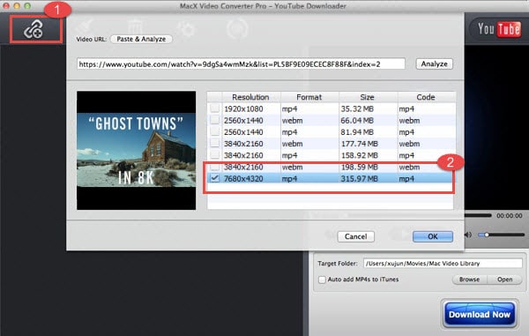Check the 2560x1440 mp4 81.94 MB checkbox

[214, 132]
